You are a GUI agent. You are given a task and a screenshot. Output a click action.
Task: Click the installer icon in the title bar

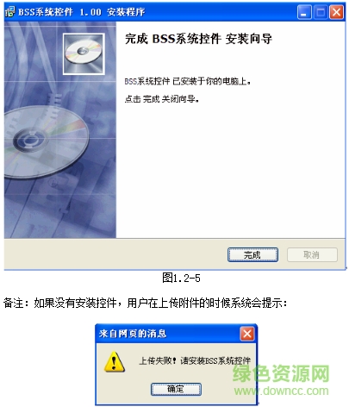click(9, 12)
